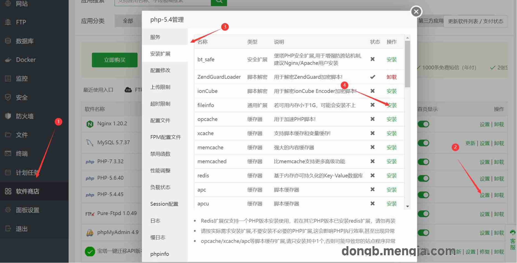Install the bt_safe extension
517x263 pixels.
(392, 60)
